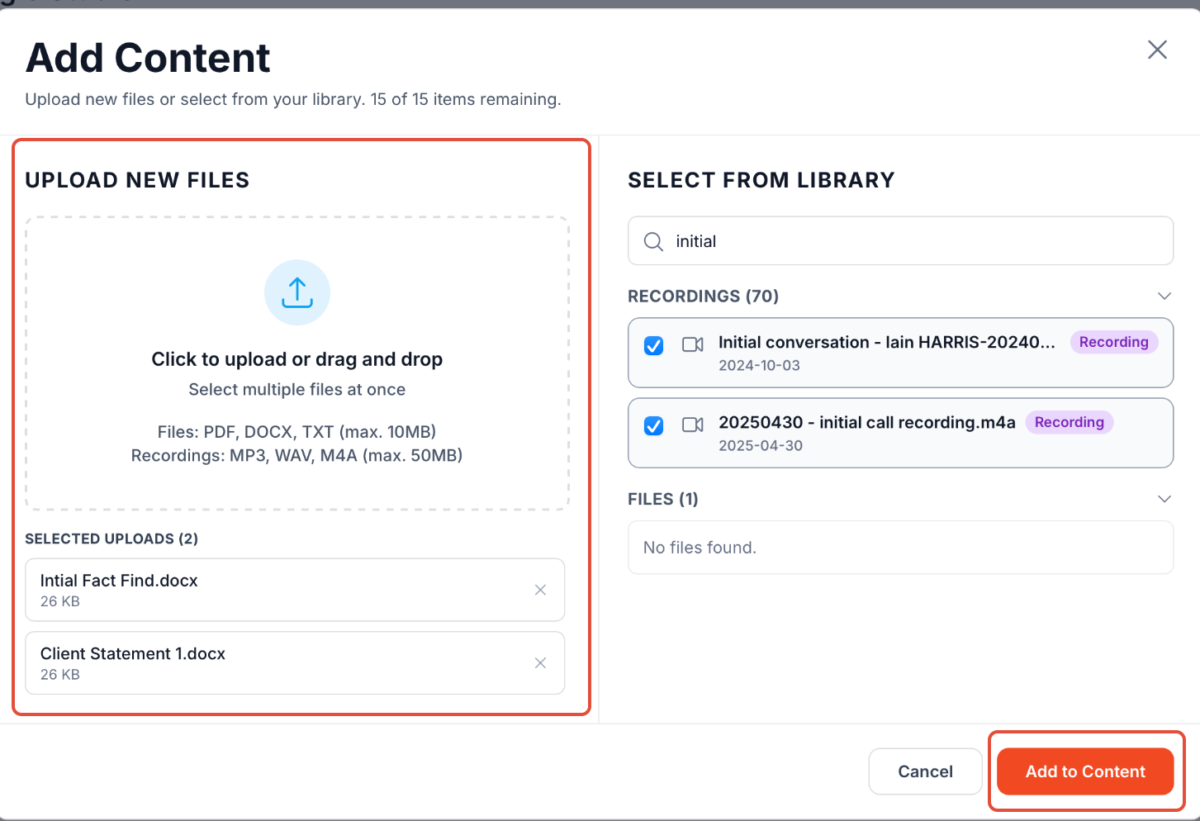1200x821 pixels.
Task: Remove Intial Fact Find.docx from uploads
Action: 540,590
